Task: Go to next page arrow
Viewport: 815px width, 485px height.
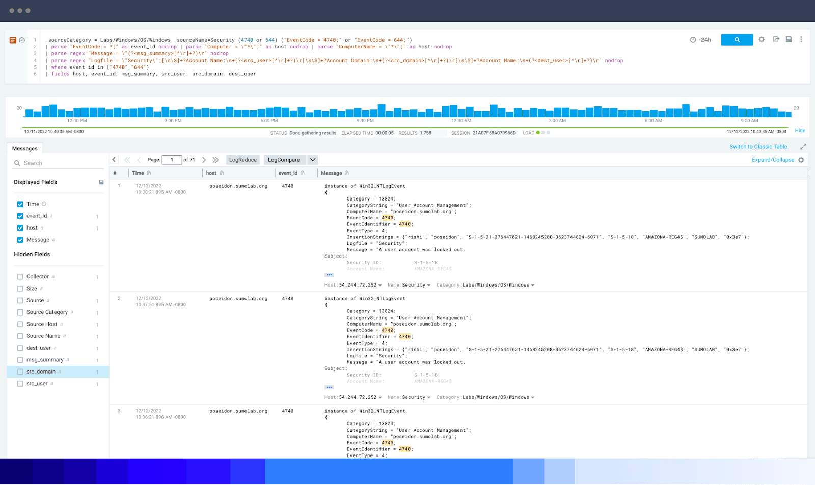Action: pos(204,160)
